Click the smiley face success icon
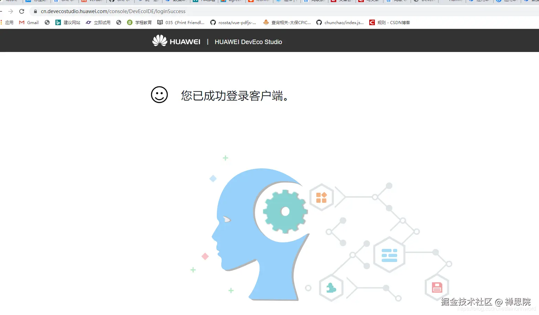 (159, 95)
